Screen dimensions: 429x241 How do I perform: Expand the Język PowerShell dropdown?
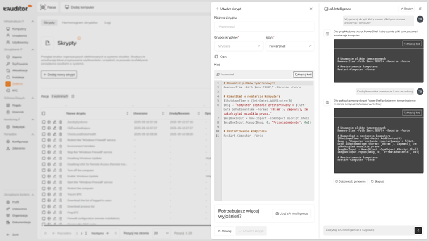pyautogui.click(x=289, y=46)
